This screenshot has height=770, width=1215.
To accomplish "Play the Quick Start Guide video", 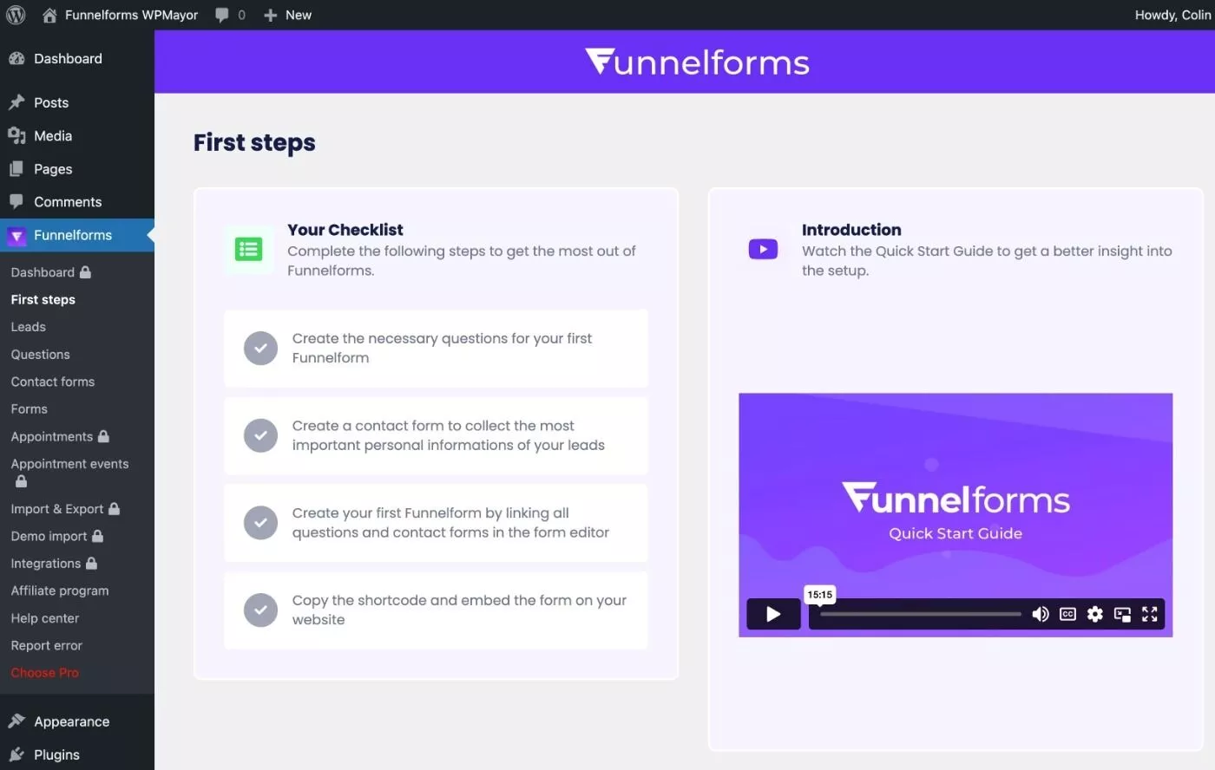I will pyautogui.click(x=773, y=614).
